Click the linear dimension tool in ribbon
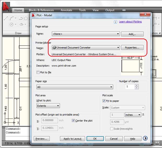162x148 pixels. click(x=155, y=18)
